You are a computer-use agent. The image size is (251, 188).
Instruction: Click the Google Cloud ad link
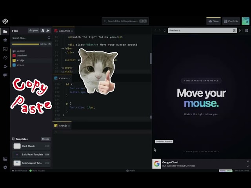(179, 164)
